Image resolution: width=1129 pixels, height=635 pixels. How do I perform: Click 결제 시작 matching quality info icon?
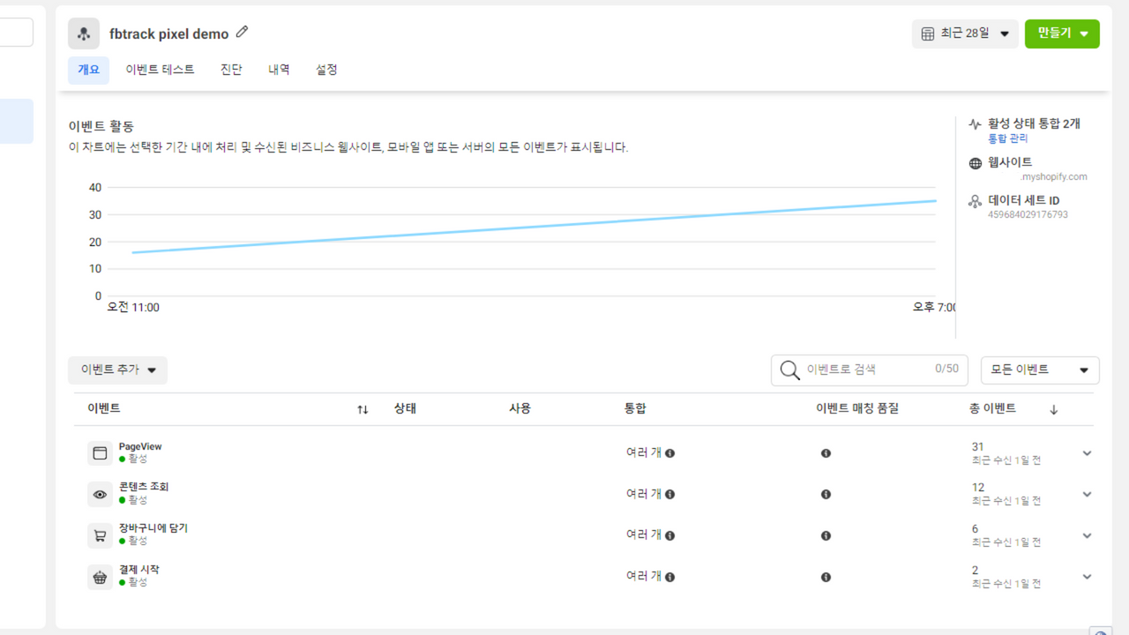click(826, 578)
